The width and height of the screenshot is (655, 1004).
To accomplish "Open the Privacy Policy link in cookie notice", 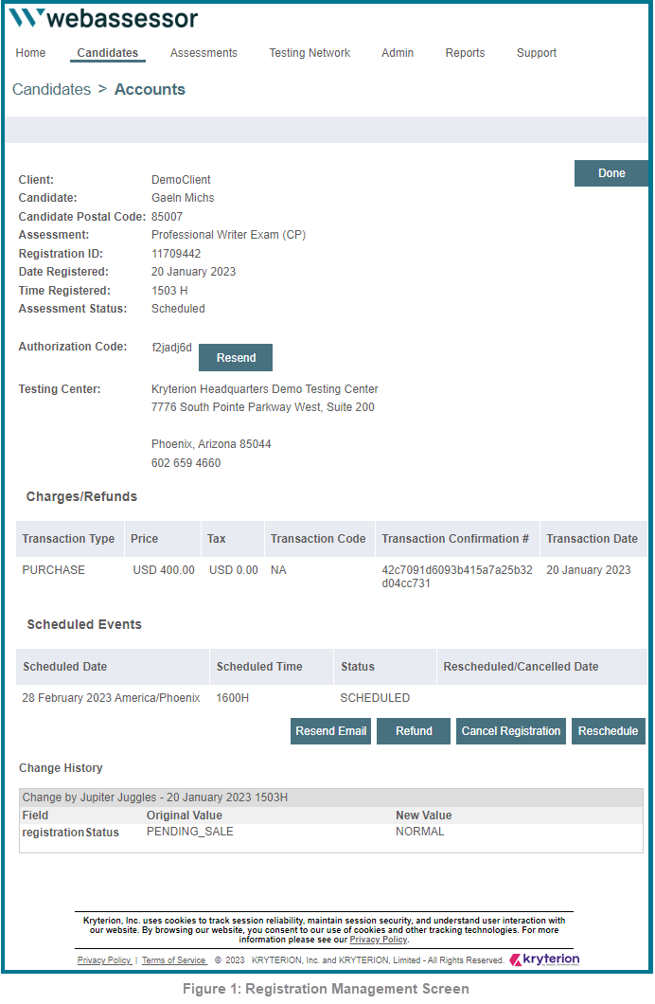I will click(378, 940).
